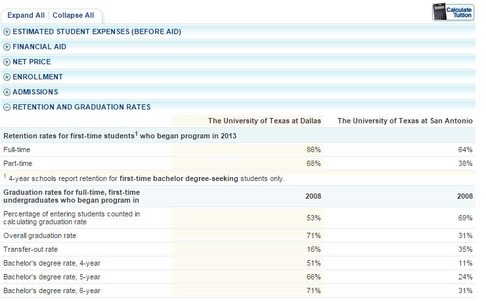Click San Antonio 4-year bachelor's rate 11%
This screenshot has height=301, width=486.
[465, 263]
